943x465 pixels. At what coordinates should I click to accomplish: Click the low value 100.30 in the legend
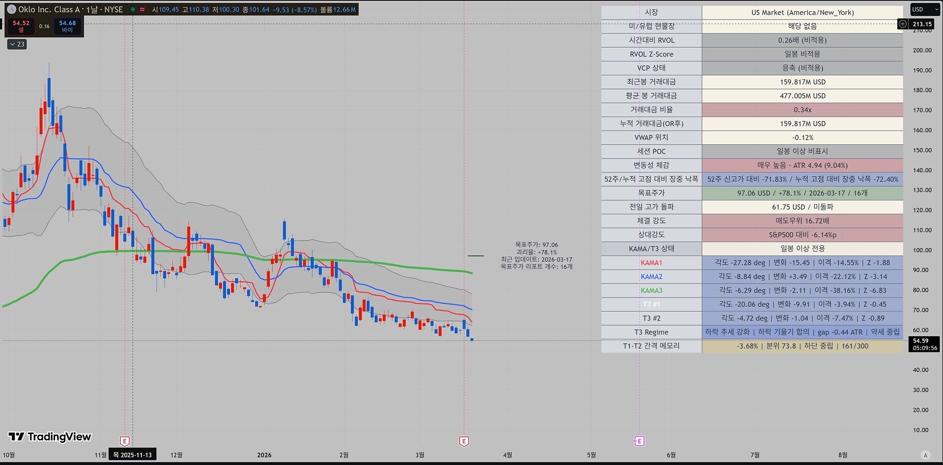pyautogui.click(x=229, y=9)
